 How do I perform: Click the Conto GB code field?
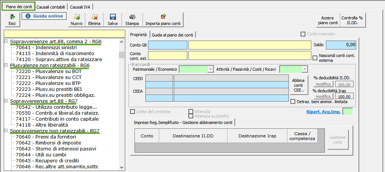point(167,45)
